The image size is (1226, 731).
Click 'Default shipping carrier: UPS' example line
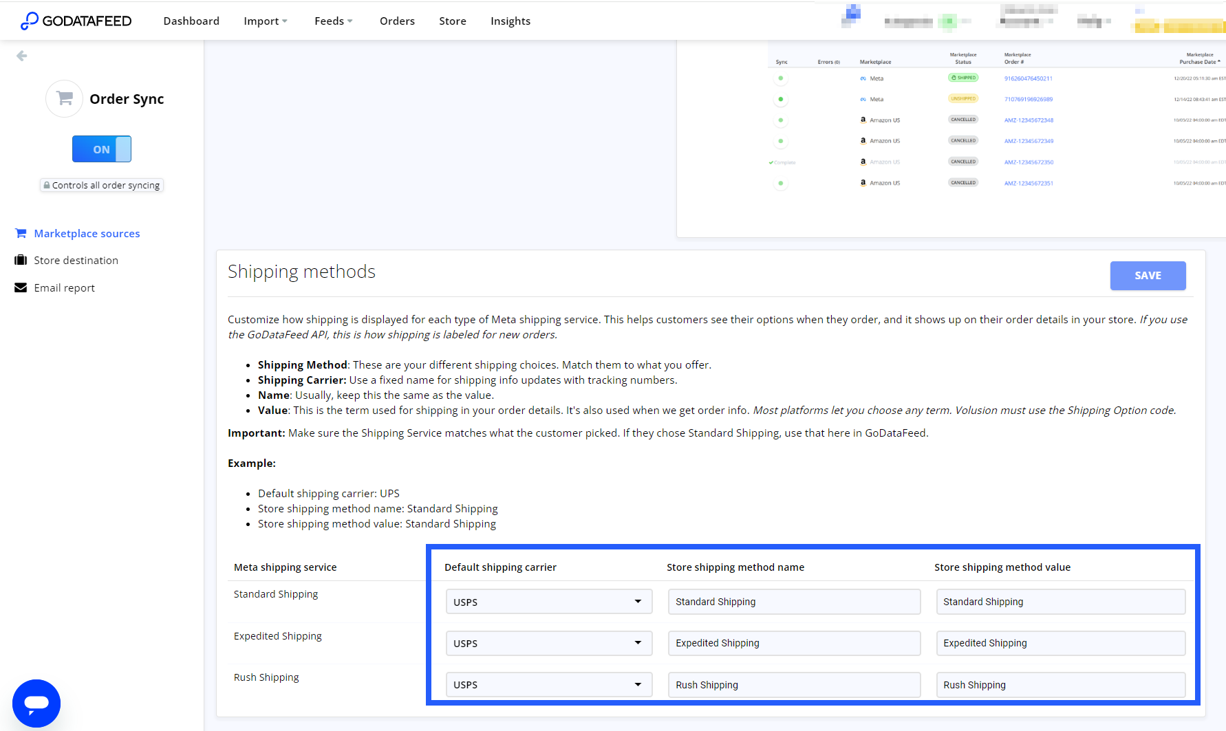[329, 493]
